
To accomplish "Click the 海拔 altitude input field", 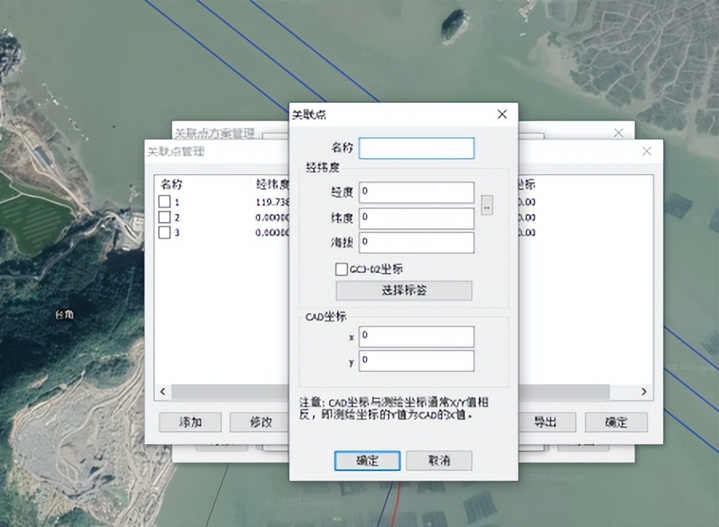I will click(x=416, y=243).
